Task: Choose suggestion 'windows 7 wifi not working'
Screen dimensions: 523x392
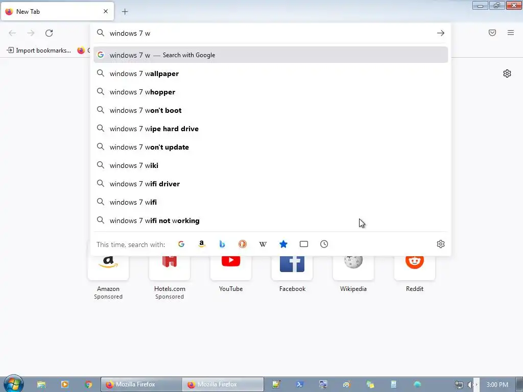Action: point(271,220)
